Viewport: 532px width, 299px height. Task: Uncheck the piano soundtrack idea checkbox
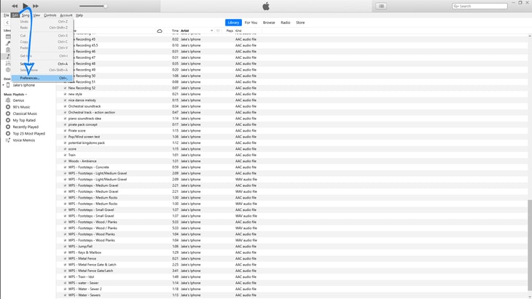point(65,119)
